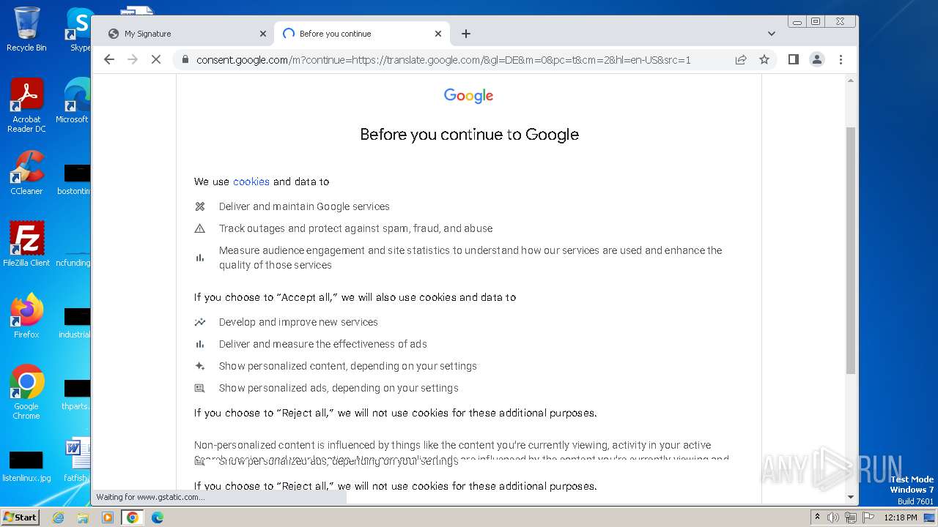The width and height of the screenshot is (938, 527).
Task: Click the 12:18 PM clock
Action: point(901,517)
